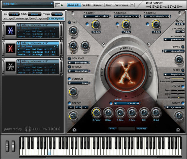Open the Filter lowpass 12 dB dropdown
This screenshot has width=187, height=159.
tap(174, 74)
